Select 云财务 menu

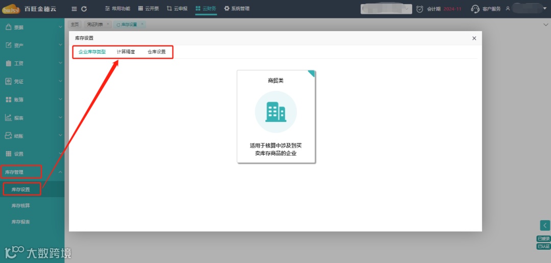click(206, 9)
